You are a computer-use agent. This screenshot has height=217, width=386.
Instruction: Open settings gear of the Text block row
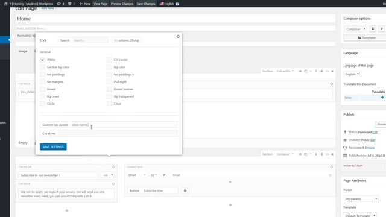click(x=332, y=84)
